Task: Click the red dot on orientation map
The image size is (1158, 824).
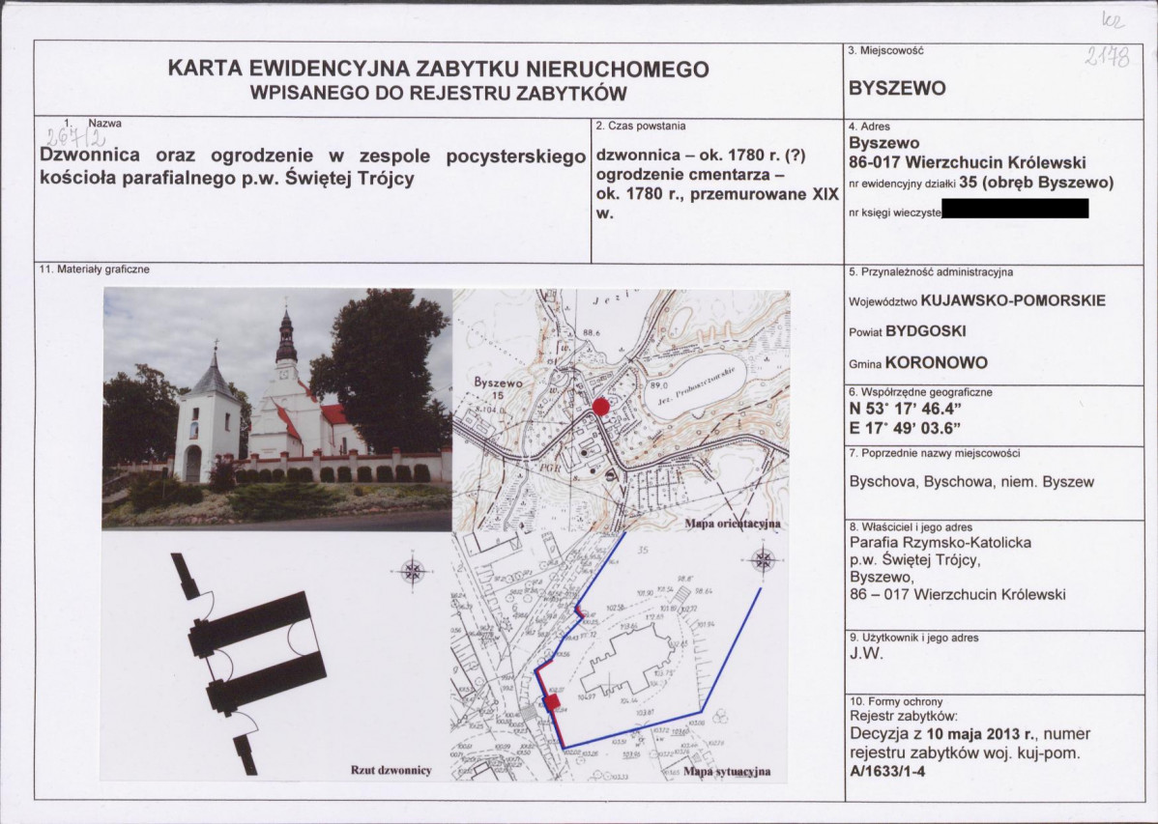Action: (602, 406)
